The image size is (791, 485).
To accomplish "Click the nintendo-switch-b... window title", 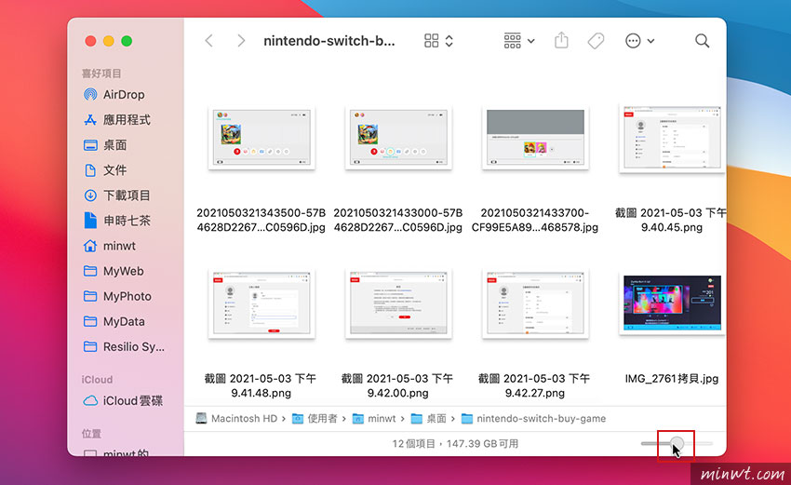I will [328, 41].
